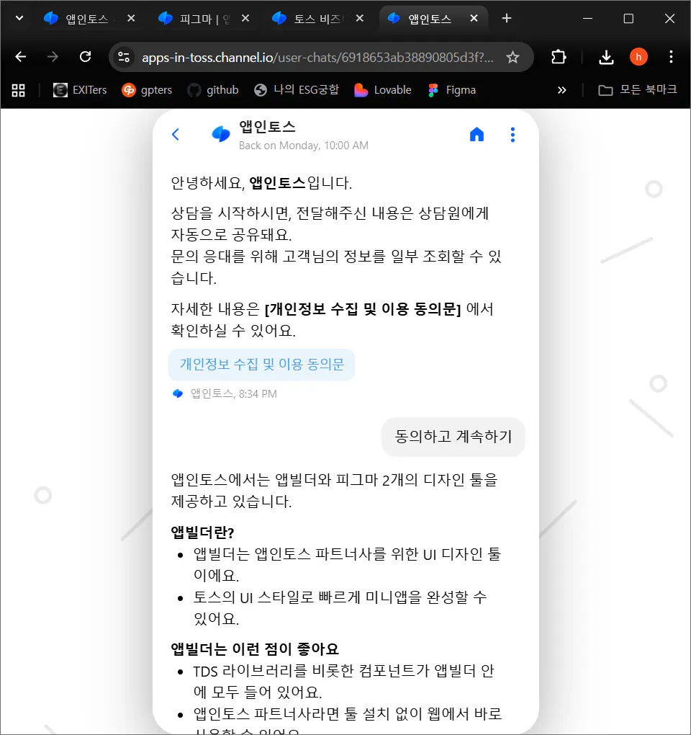Open the tab search dropdown arrow
This screenshot has width=691, height=735.
19,18
